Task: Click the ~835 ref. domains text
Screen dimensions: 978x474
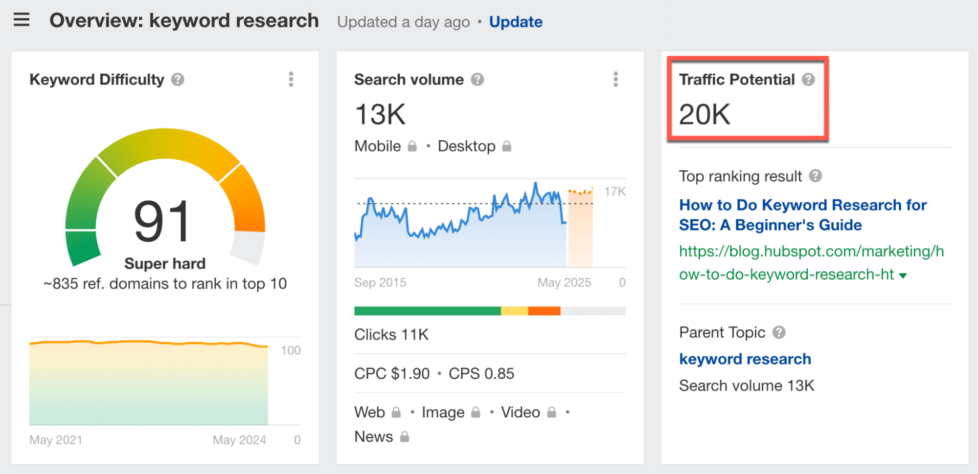Action: (x=165, y=283)
